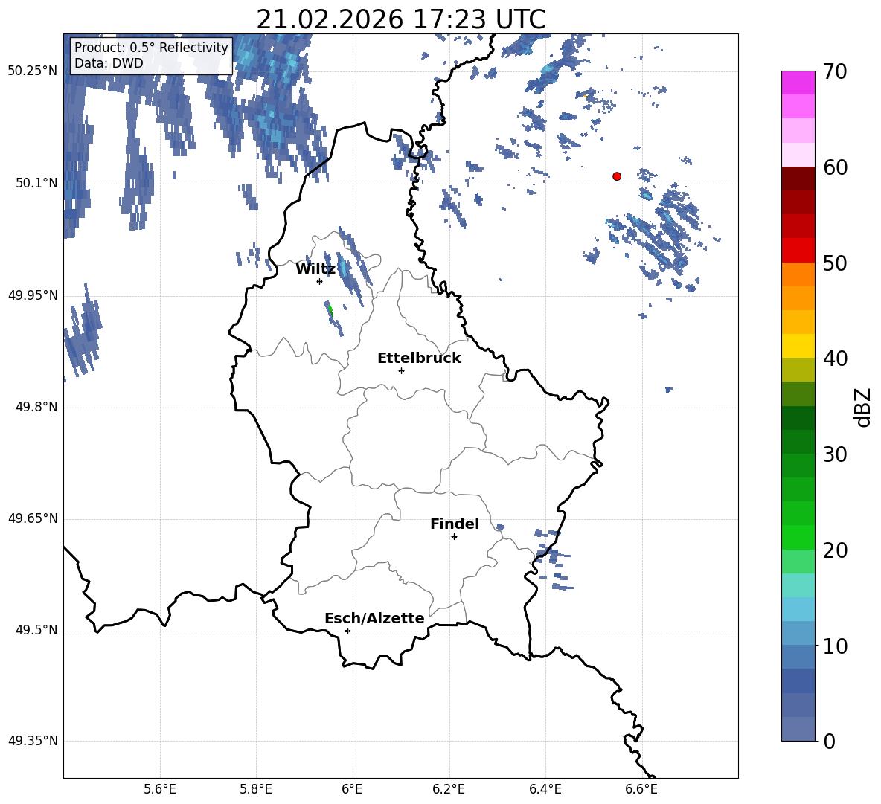Image resolution: width=881 pixels, height=804 pixels.
Task: Click the colorbar tick label 70
Action: (x=835, y=72)
